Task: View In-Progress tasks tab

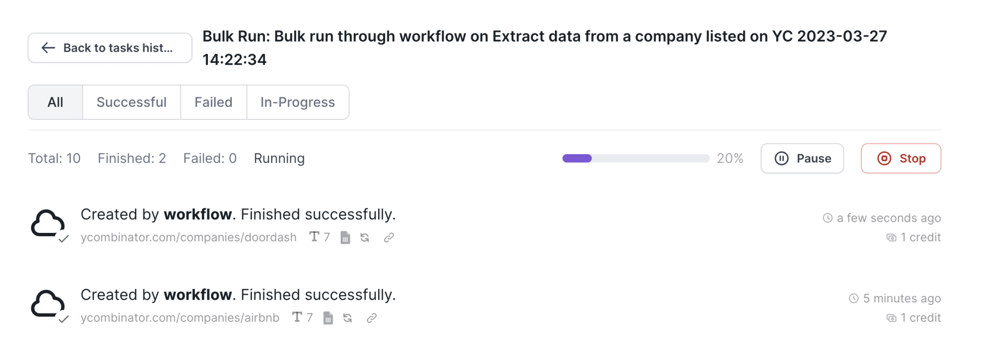Action: click(297, 102)
